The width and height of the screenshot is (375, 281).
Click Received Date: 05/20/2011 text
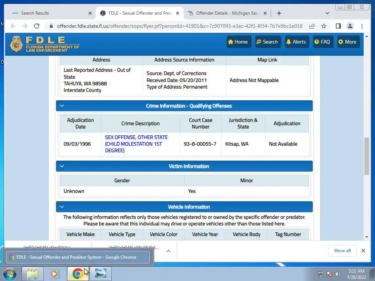[x=177, y=80]
